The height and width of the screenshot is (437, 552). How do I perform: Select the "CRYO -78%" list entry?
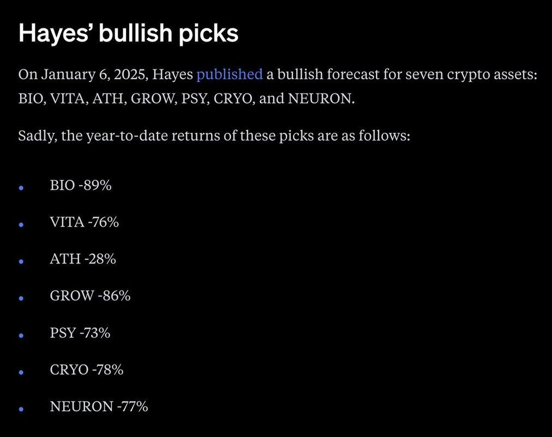[86, 370]
